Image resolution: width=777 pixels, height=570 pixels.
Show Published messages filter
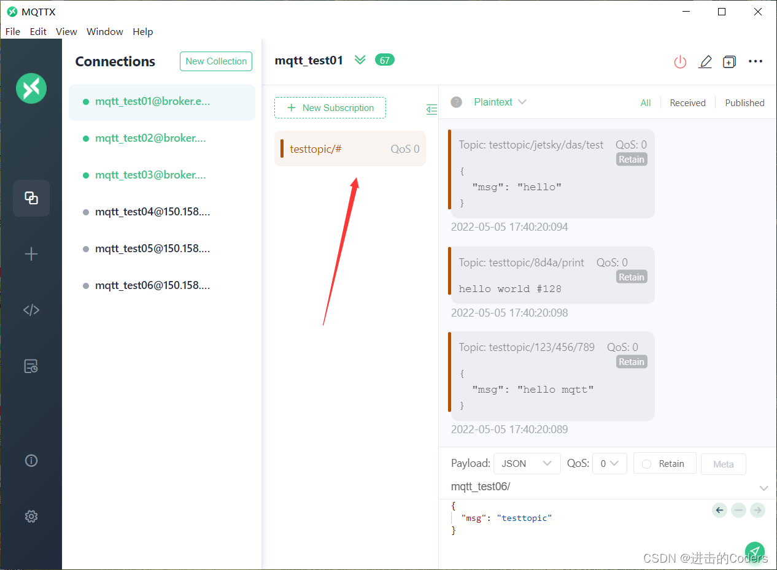click(744, 103)
